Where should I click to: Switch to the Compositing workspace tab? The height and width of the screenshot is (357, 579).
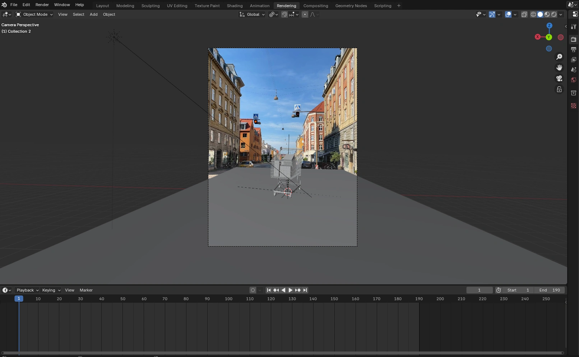[315, 6]
